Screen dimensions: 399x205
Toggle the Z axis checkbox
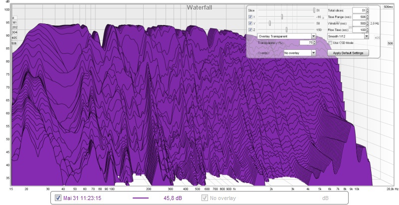tap(250, 29)
